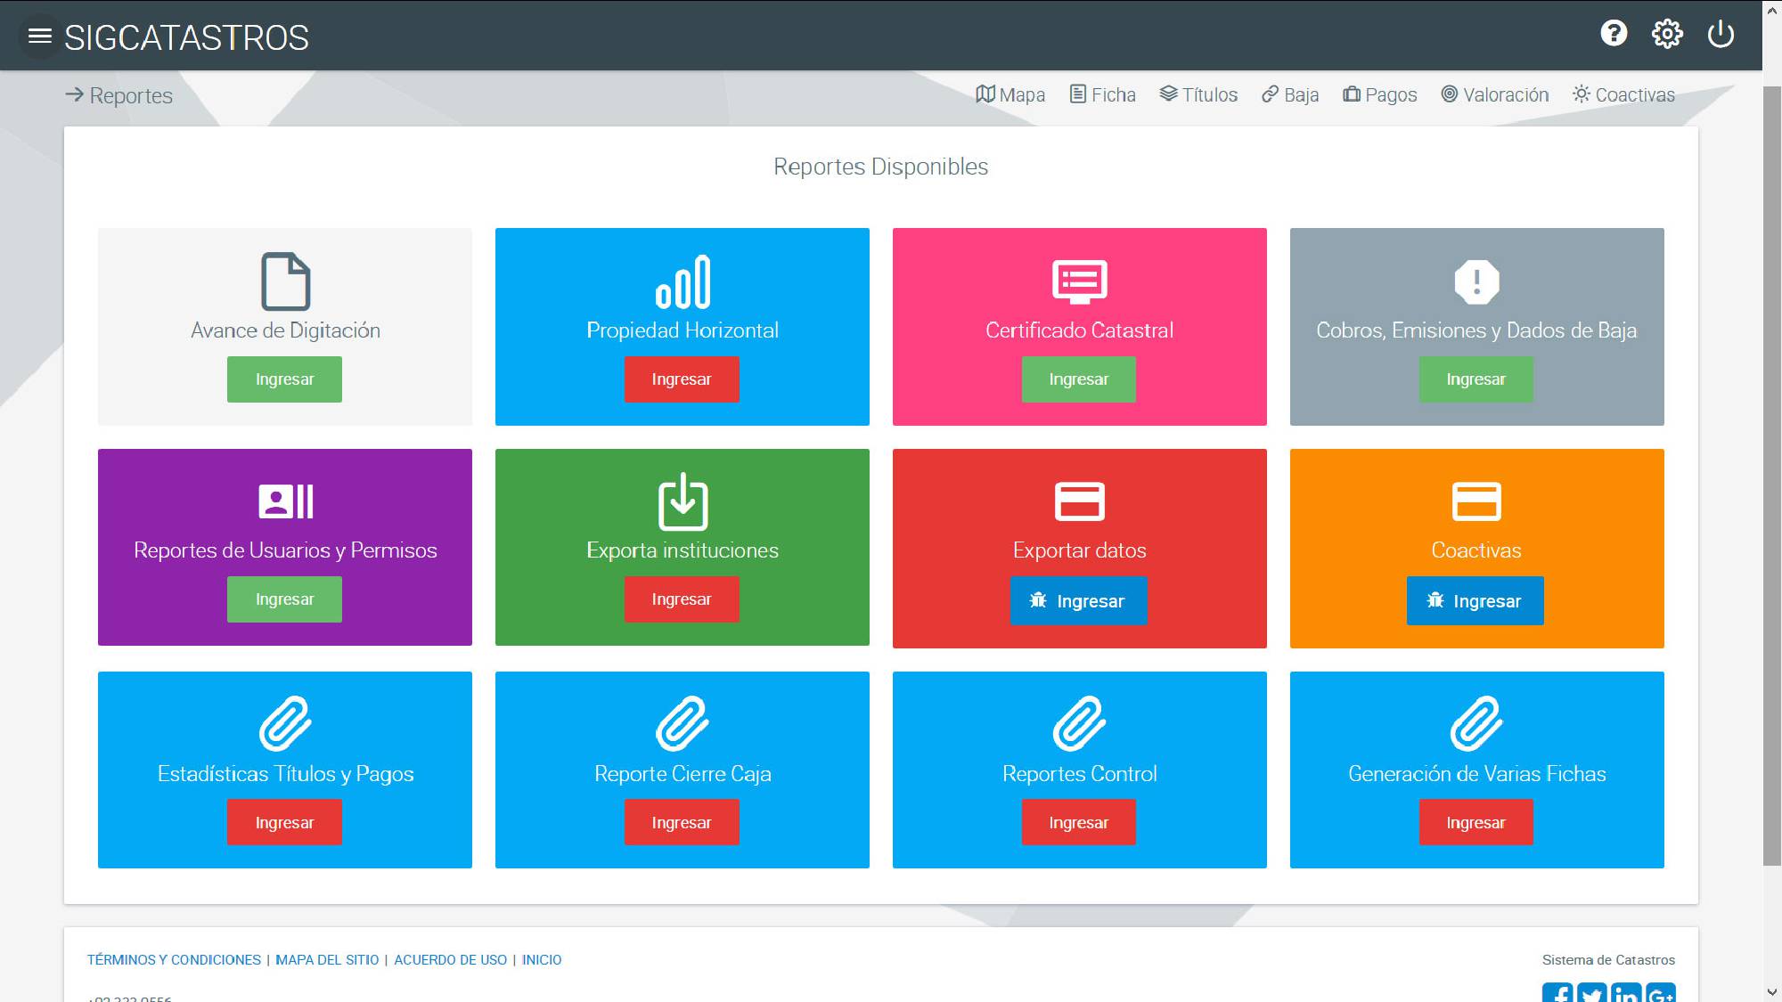Click the Reporte Cierre Caja paperclip icon

[x=683, y=723]
